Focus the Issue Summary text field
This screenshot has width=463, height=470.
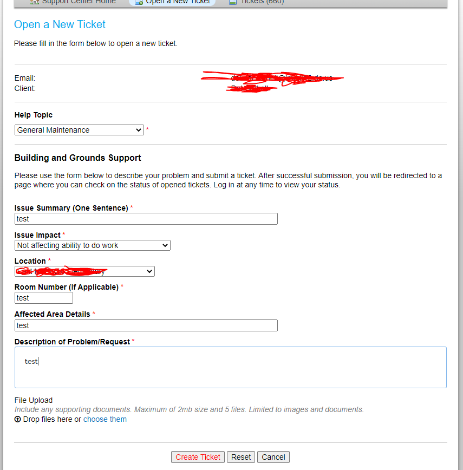coord(146,219)
